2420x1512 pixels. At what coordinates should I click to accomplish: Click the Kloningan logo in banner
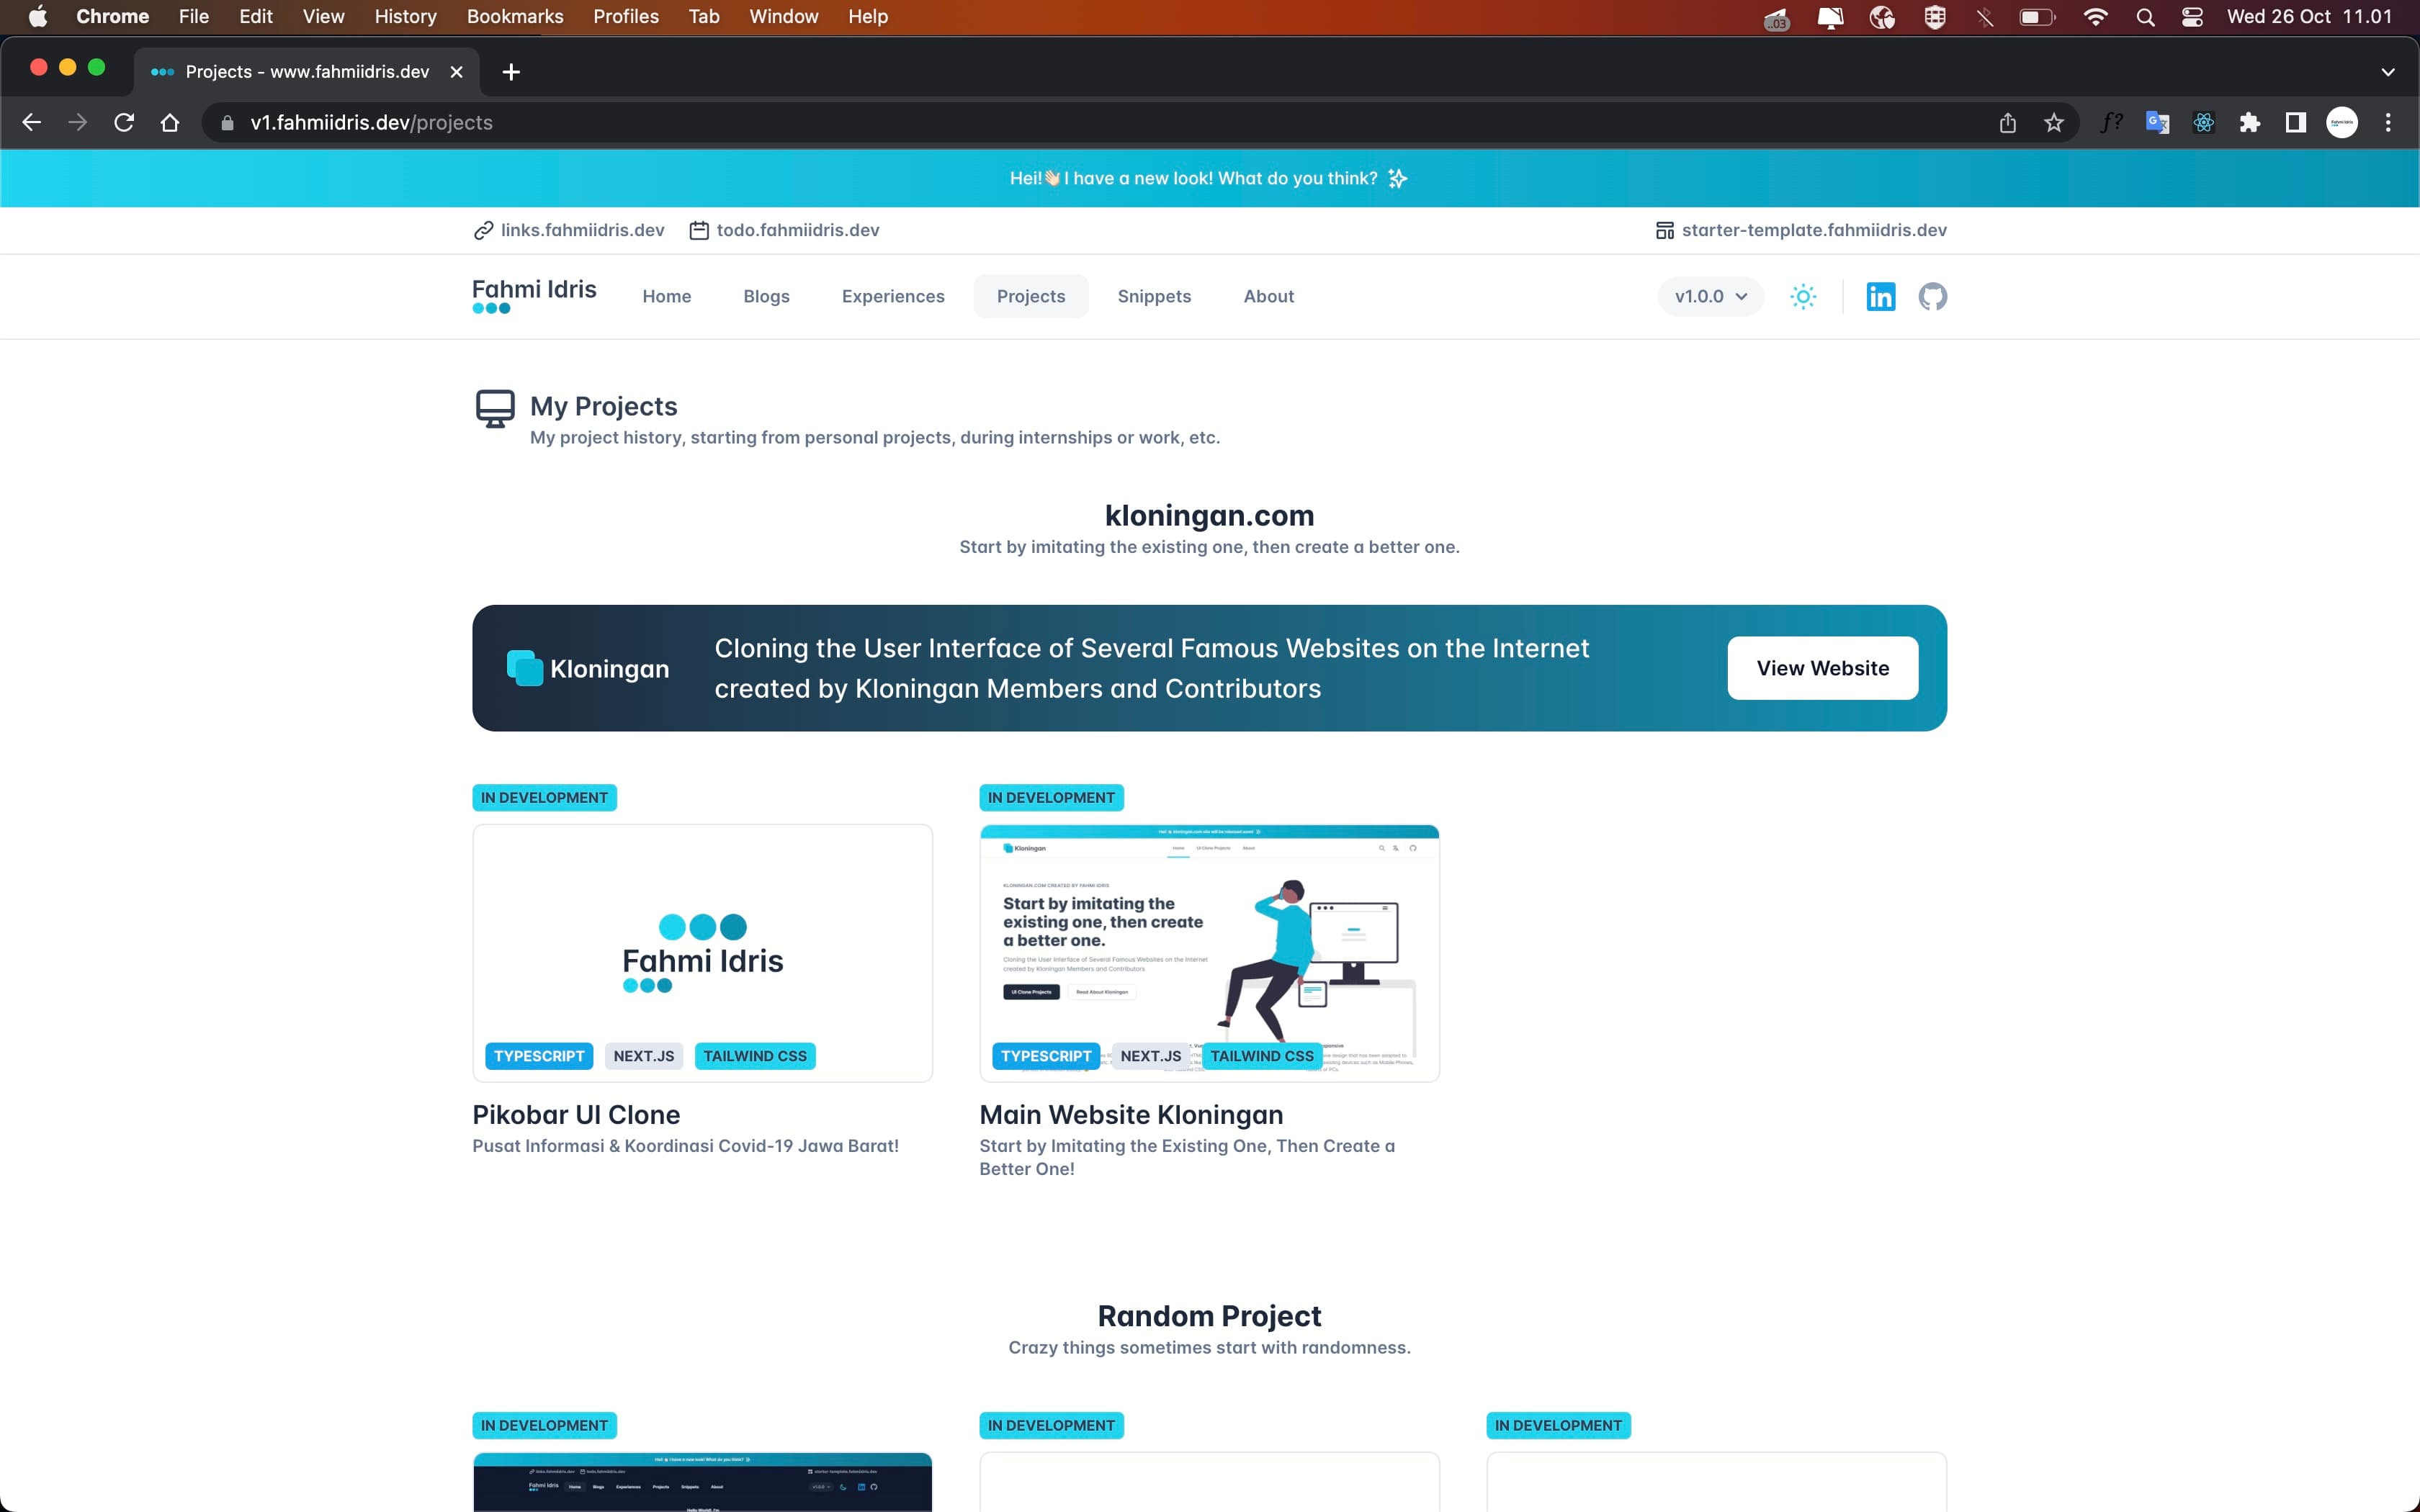[587, 668]
